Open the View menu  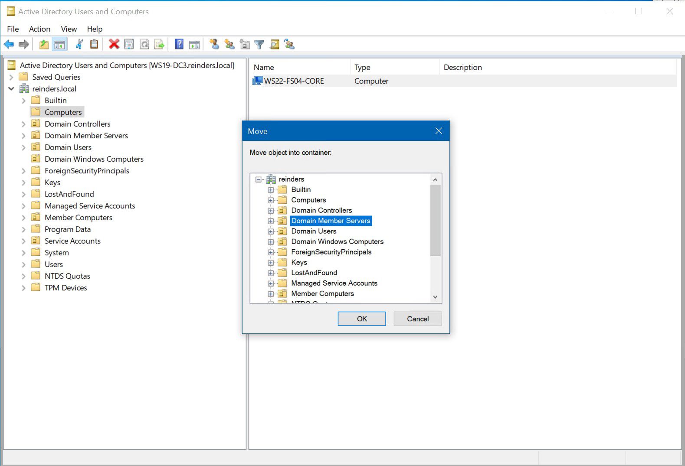click(x=69, y=29)
